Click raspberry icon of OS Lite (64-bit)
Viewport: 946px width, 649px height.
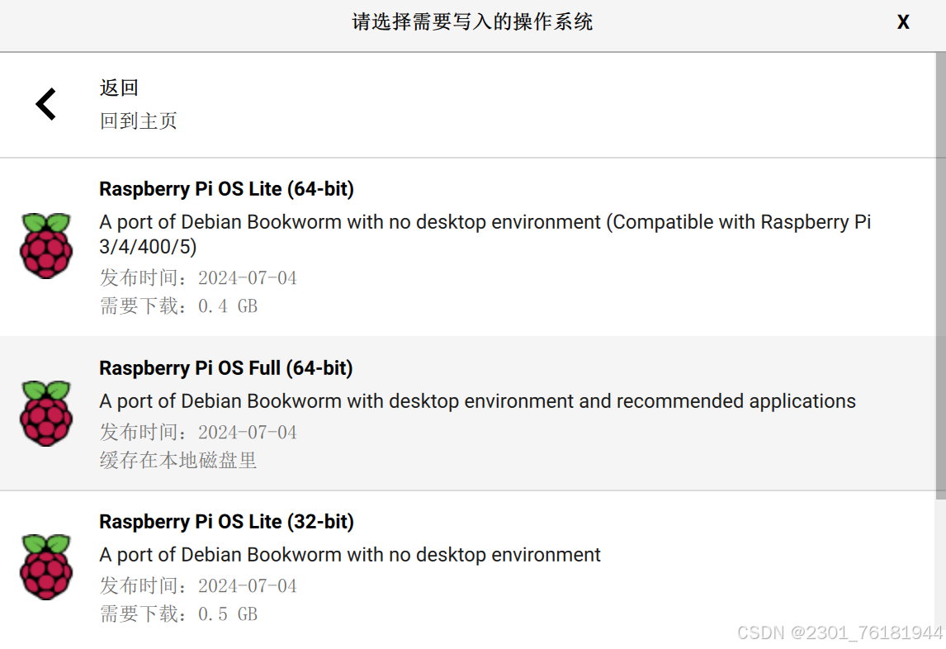[46, 246]
